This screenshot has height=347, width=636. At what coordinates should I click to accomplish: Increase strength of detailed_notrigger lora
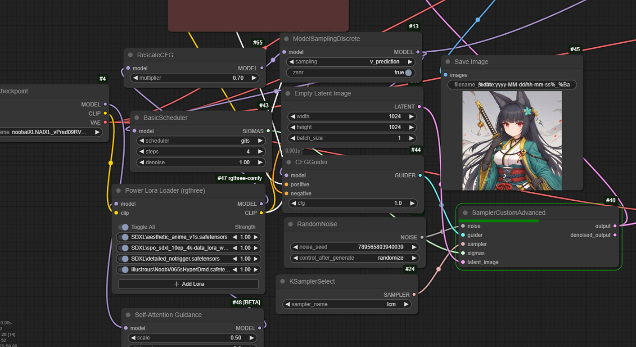(x=256, y=259)
